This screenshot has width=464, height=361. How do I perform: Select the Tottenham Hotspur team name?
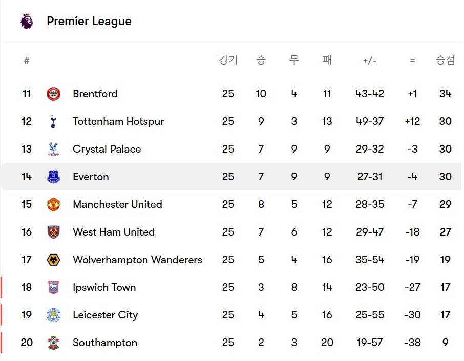click(118, 122)
